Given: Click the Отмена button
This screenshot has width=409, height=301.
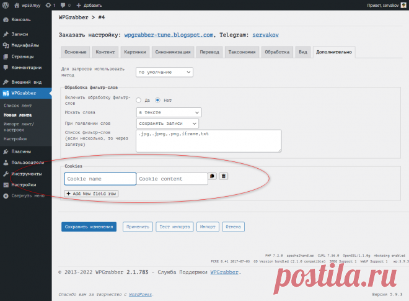Looking at the screenshot, I should [x=234, y=227].
